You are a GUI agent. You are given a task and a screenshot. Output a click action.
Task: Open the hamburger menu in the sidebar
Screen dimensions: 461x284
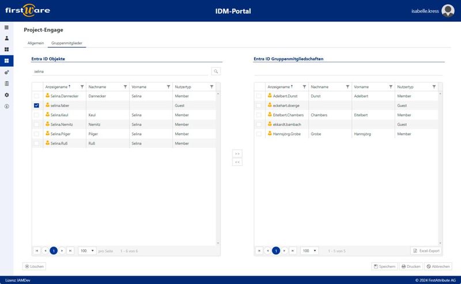6,27
